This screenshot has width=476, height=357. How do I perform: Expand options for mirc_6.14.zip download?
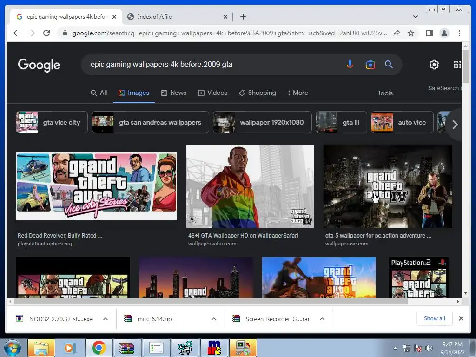pos(214,319)
